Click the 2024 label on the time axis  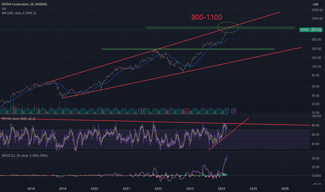click(221, 189)
